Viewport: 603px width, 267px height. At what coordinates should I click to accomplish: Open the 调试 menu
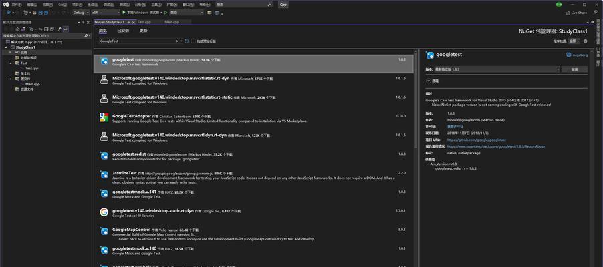point(108,5)
